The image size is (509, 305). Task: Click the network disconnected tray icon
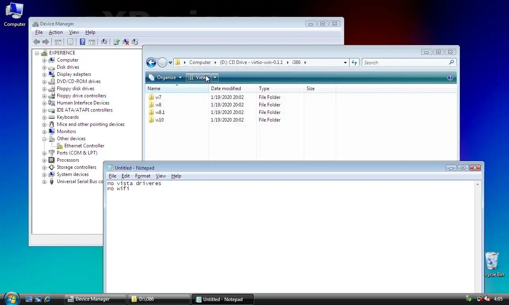(x=480, y=299)
